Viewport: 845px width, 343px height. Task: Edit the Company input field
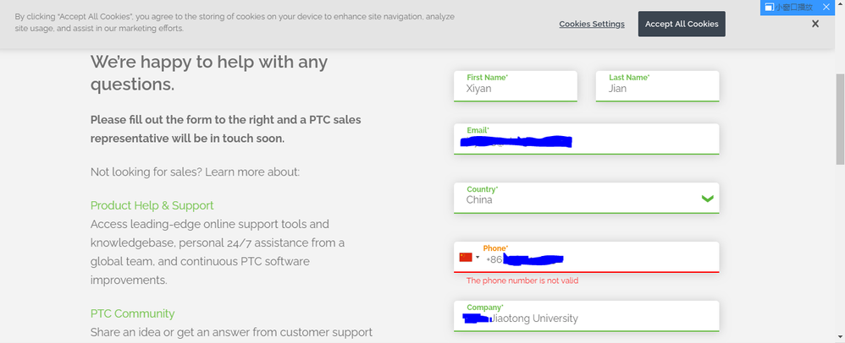click(x=586, y=318)
